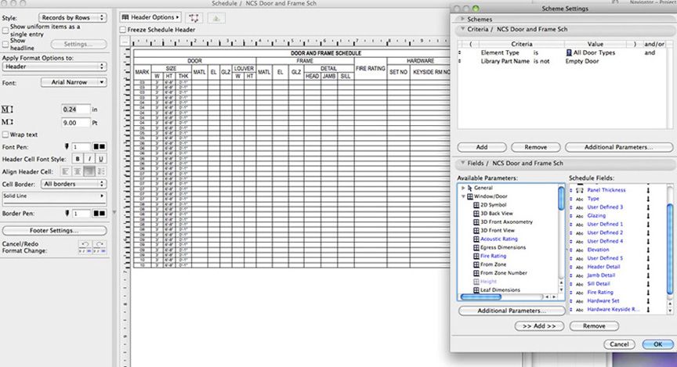Click >> Add >> to add field
Image resolution: width=677 pixels, height=367 pixels.
tap(539, 326)
